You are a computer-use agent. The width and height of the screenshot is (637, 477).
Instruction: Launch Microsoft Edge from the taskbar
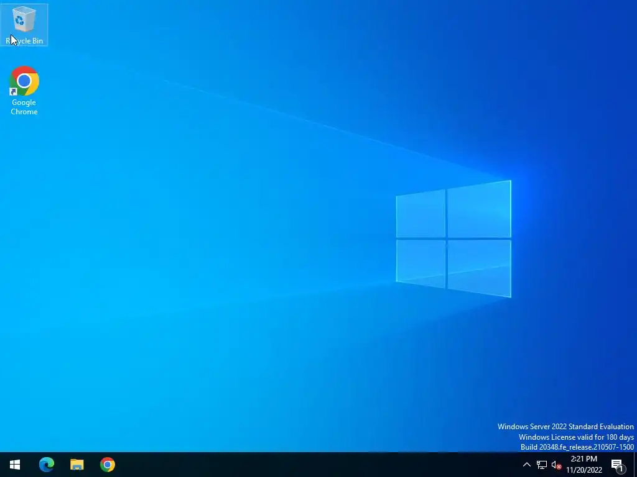pos(46,465)
